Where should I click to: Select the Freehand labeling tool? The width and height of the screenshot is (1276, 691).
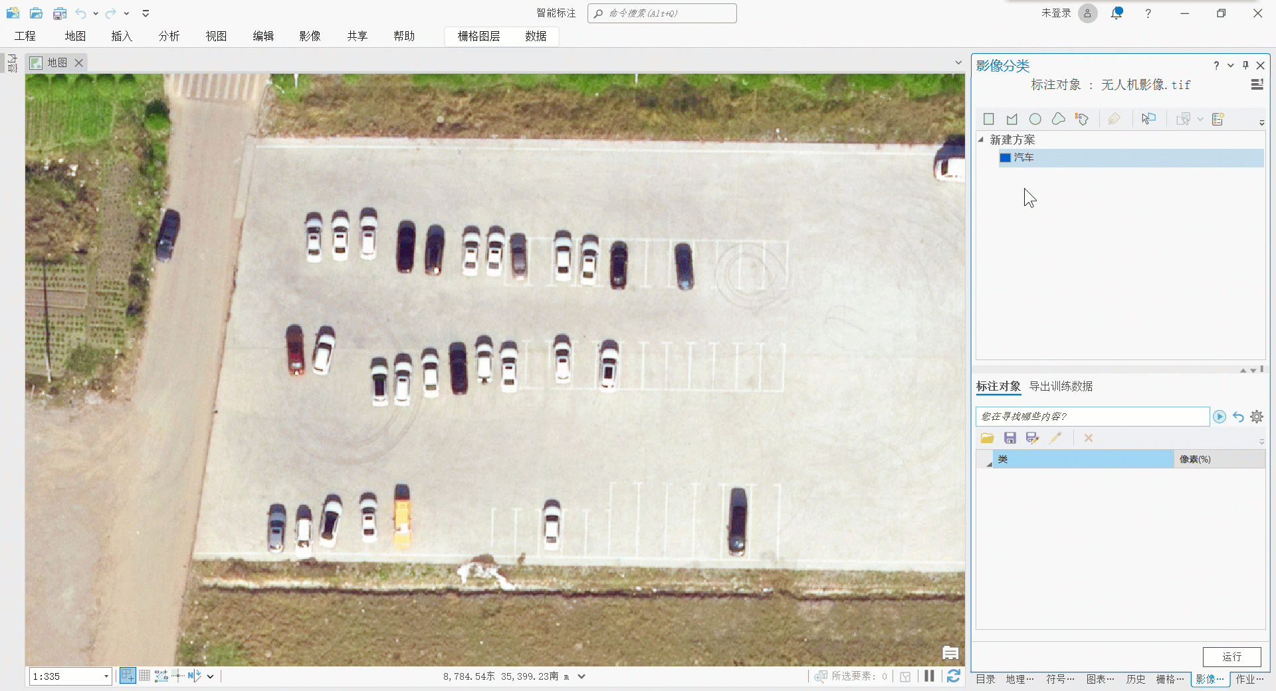(1059, 119)
